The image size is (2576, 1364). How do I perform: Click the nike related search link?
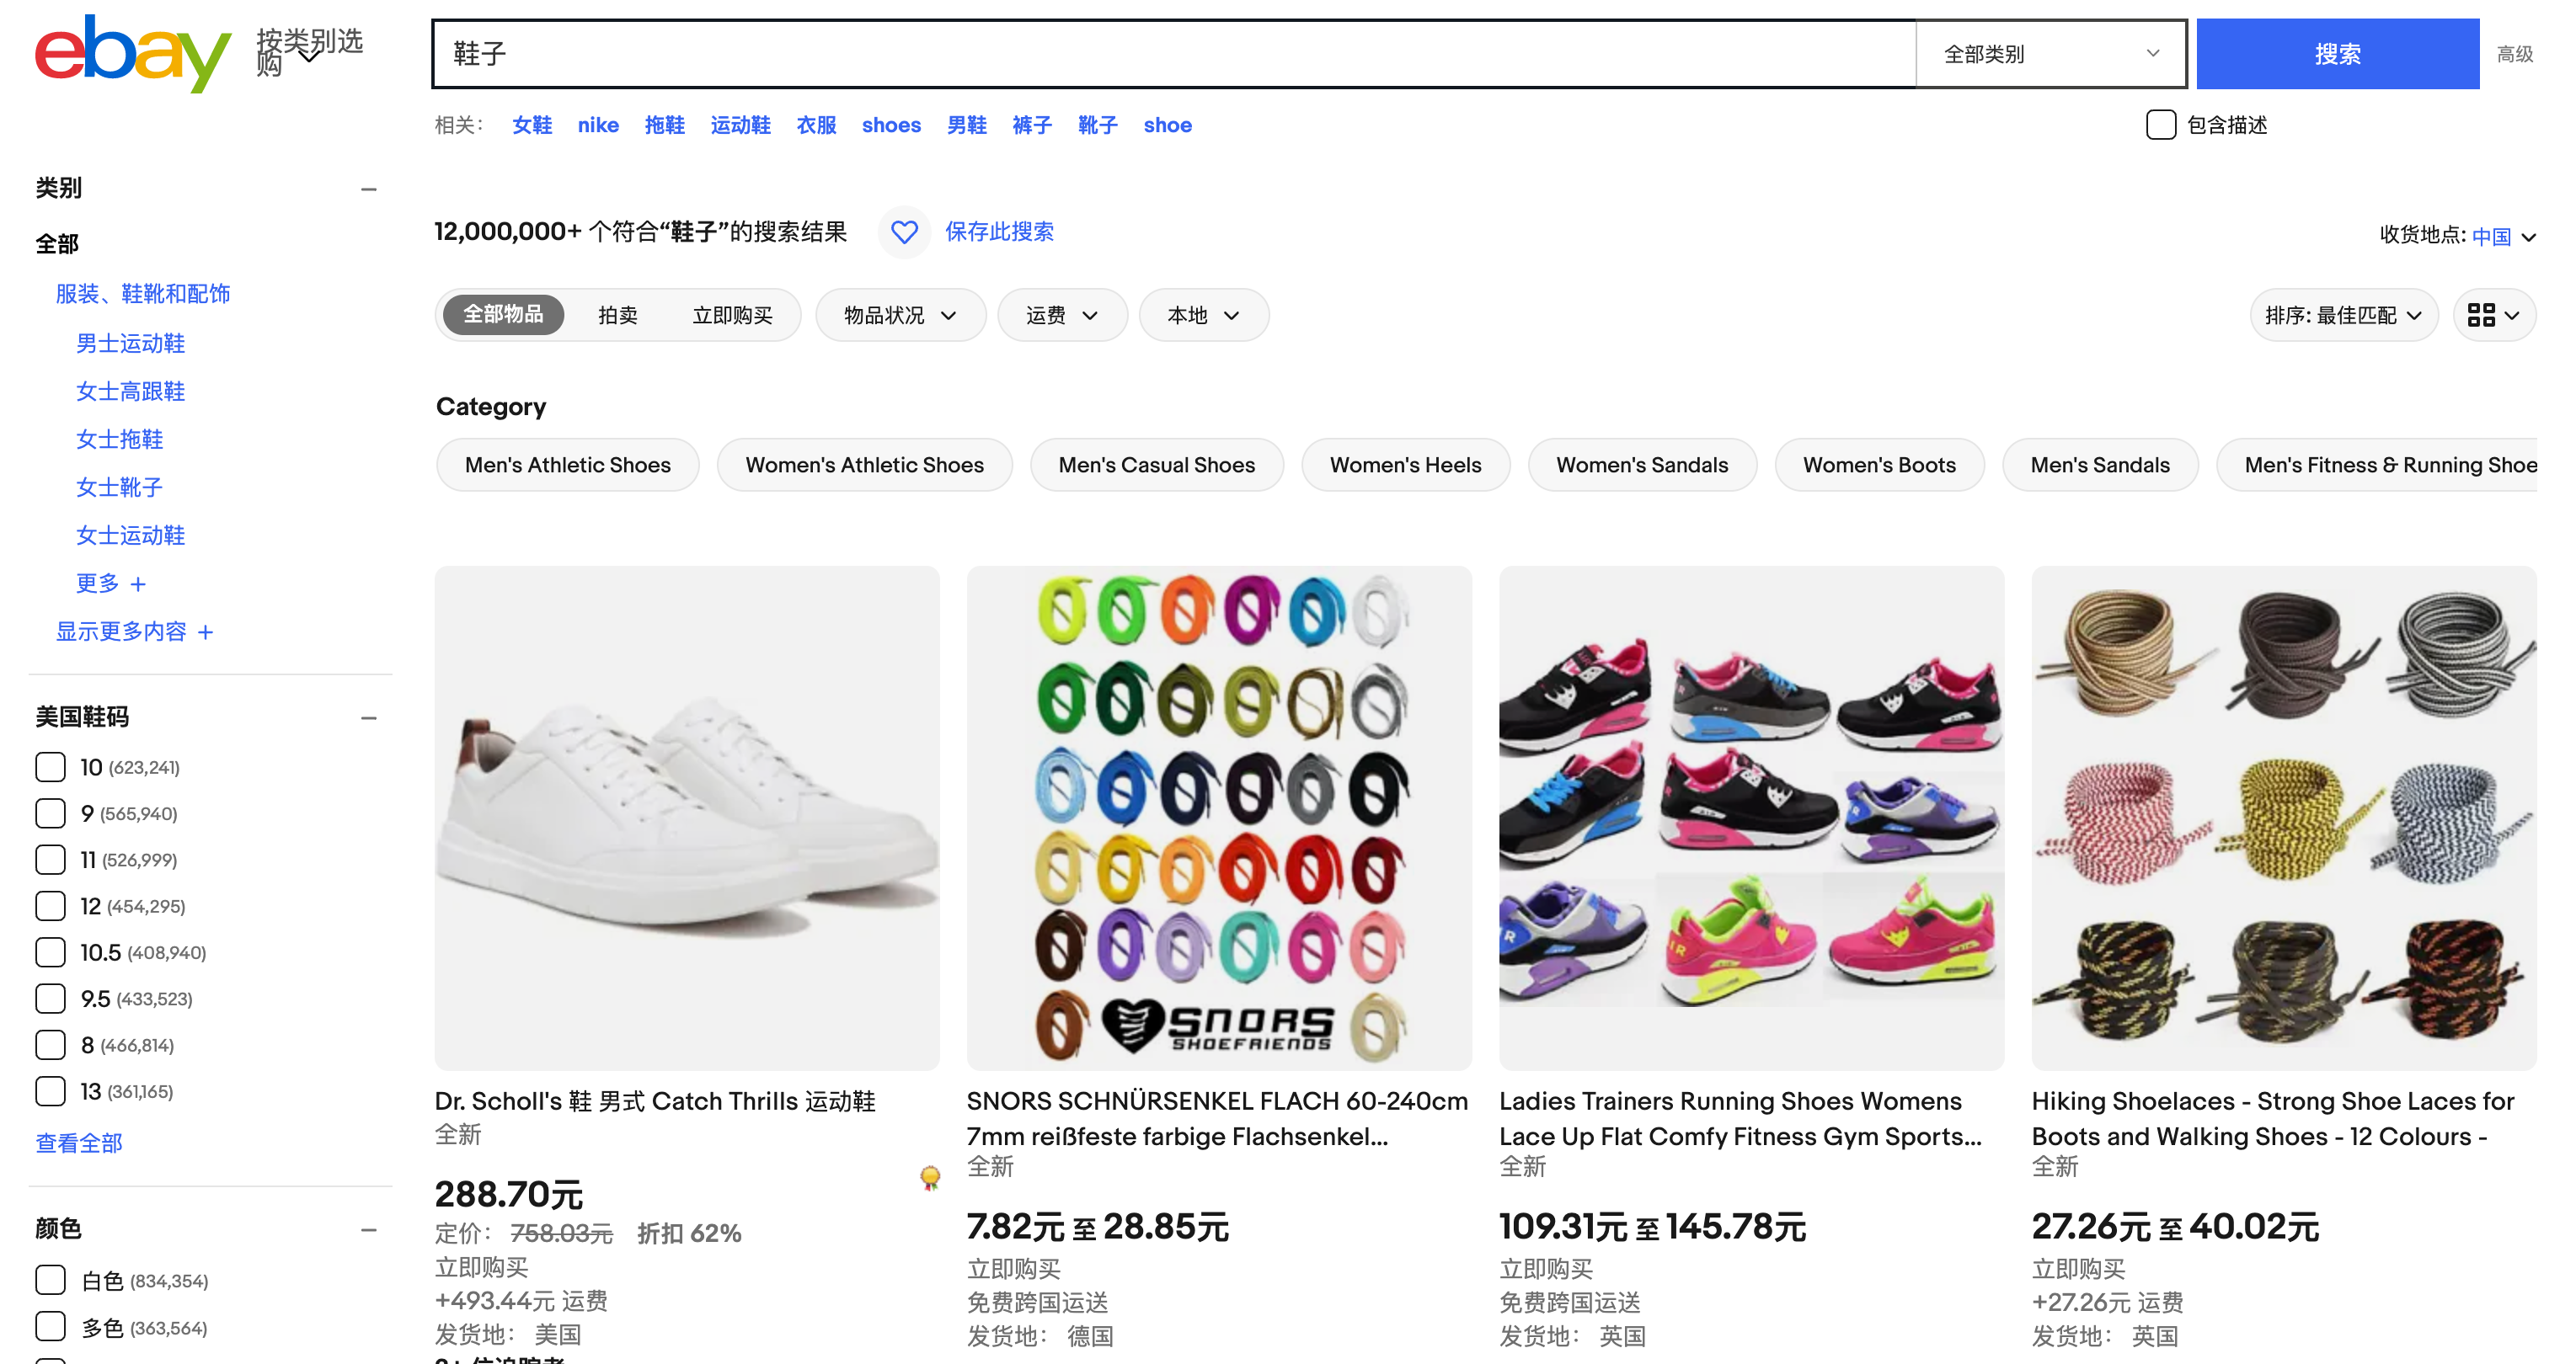coord(598,125)
